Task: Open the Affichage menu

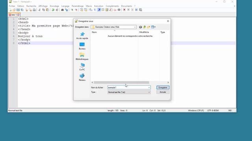Action: coord(43,6)
